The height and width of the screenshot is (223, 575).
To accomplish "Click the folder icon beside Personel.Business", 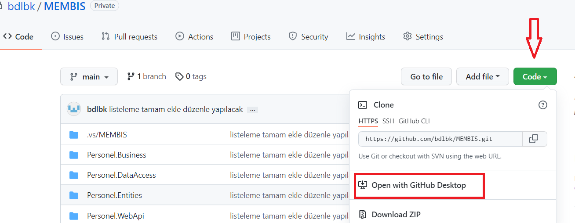I will [74, 155].
